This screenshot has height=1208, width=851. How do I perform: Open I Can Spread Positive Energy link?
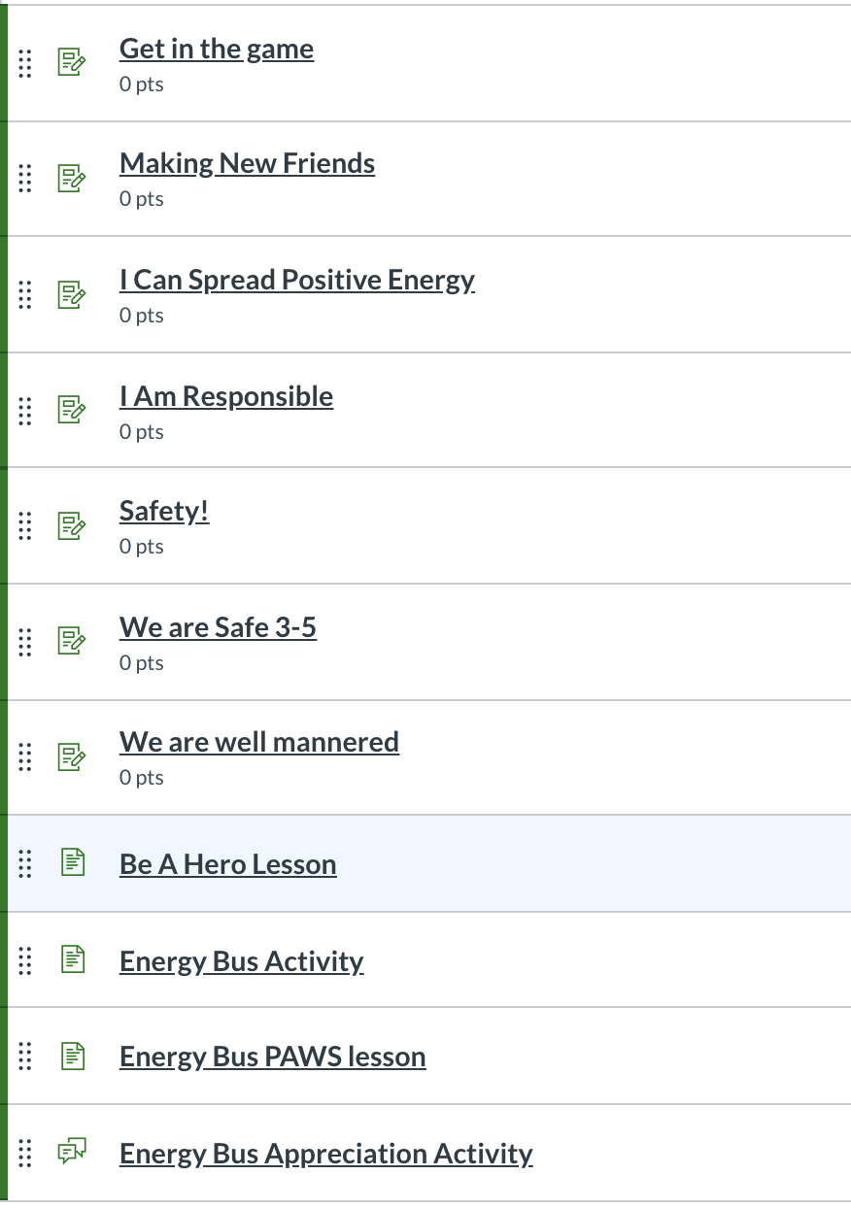296,281
